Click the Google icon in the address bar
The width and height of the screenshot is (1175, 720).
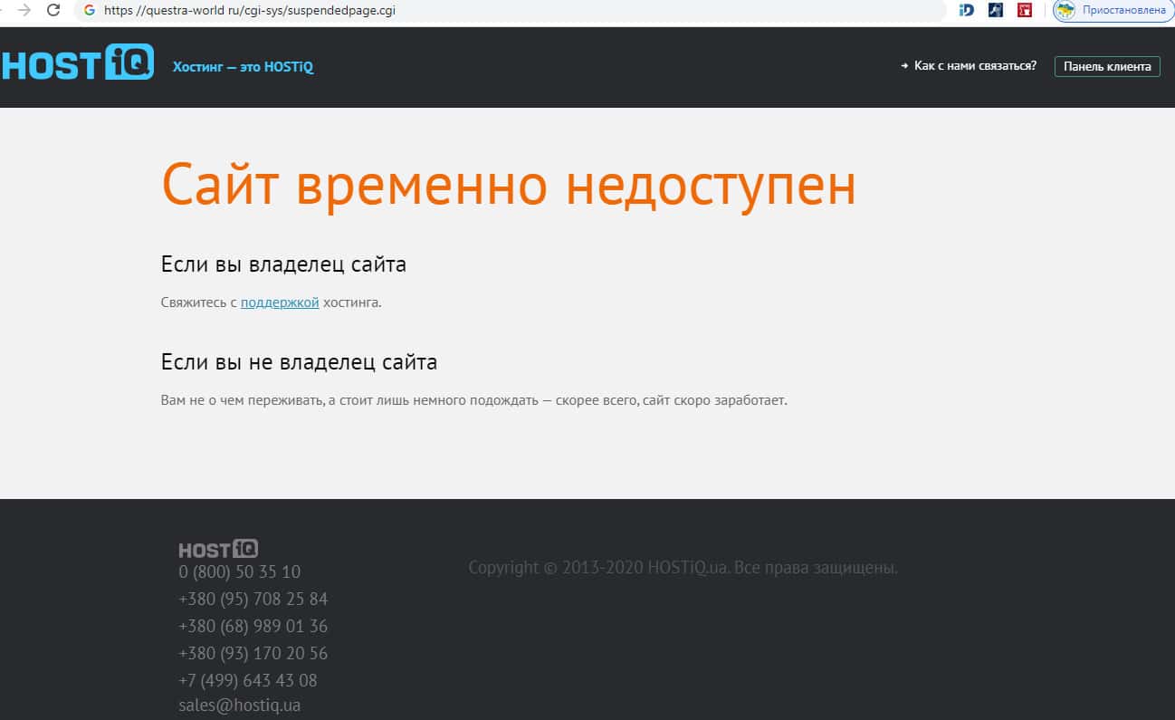tap(89, 11)
